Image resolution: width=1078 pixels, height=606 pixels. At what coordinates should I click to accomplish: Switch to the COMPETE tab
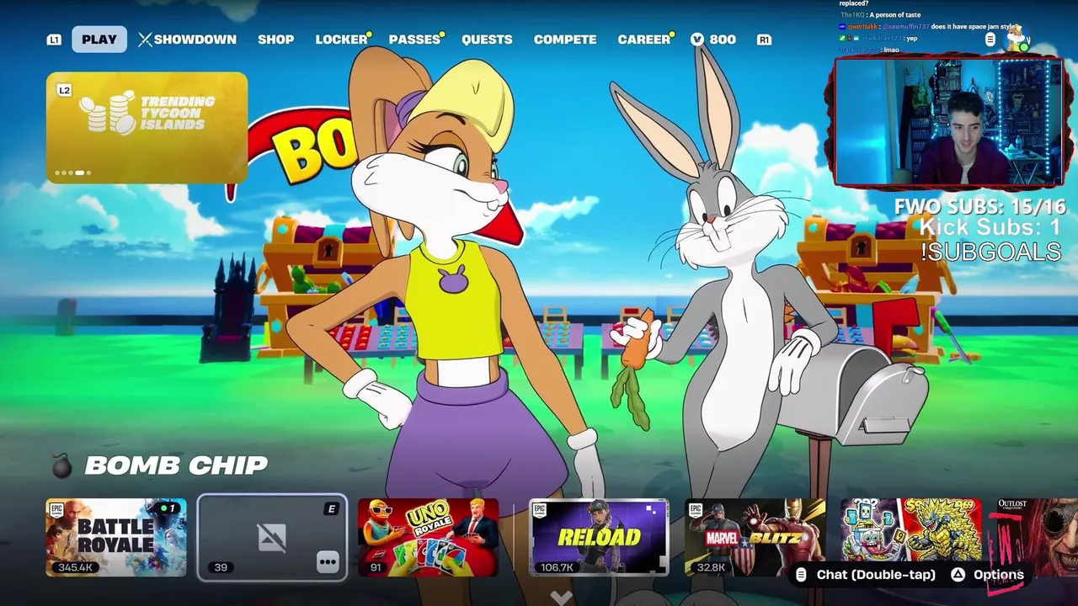click(x=565, y=40)
